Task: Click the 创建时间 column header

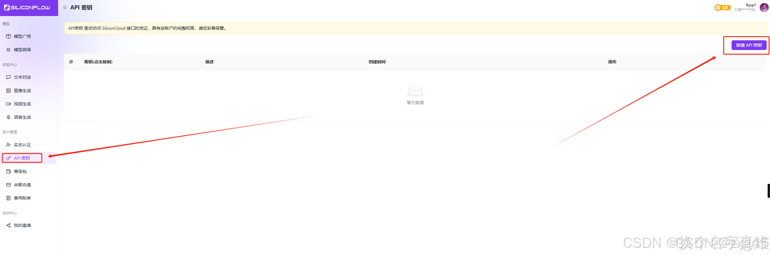Action: tap(377, 62)
